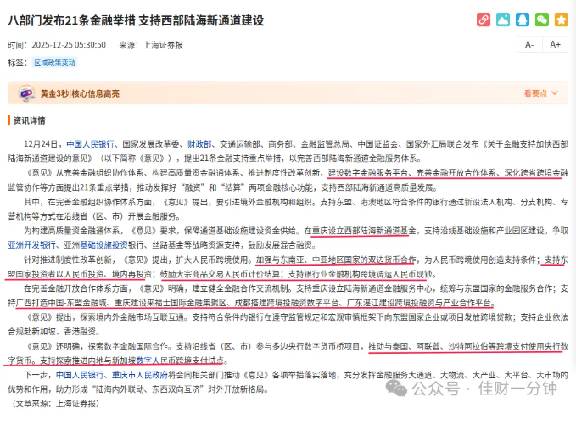The width and height of the screenshot is (576, 425).
Task: Click underlined text 鼓励大宗商品交易人民币计价结算
Action: click(x=221, y=274)
